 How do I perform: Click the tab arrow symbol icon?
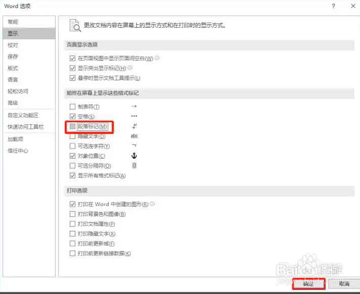[x=134, y=106]
